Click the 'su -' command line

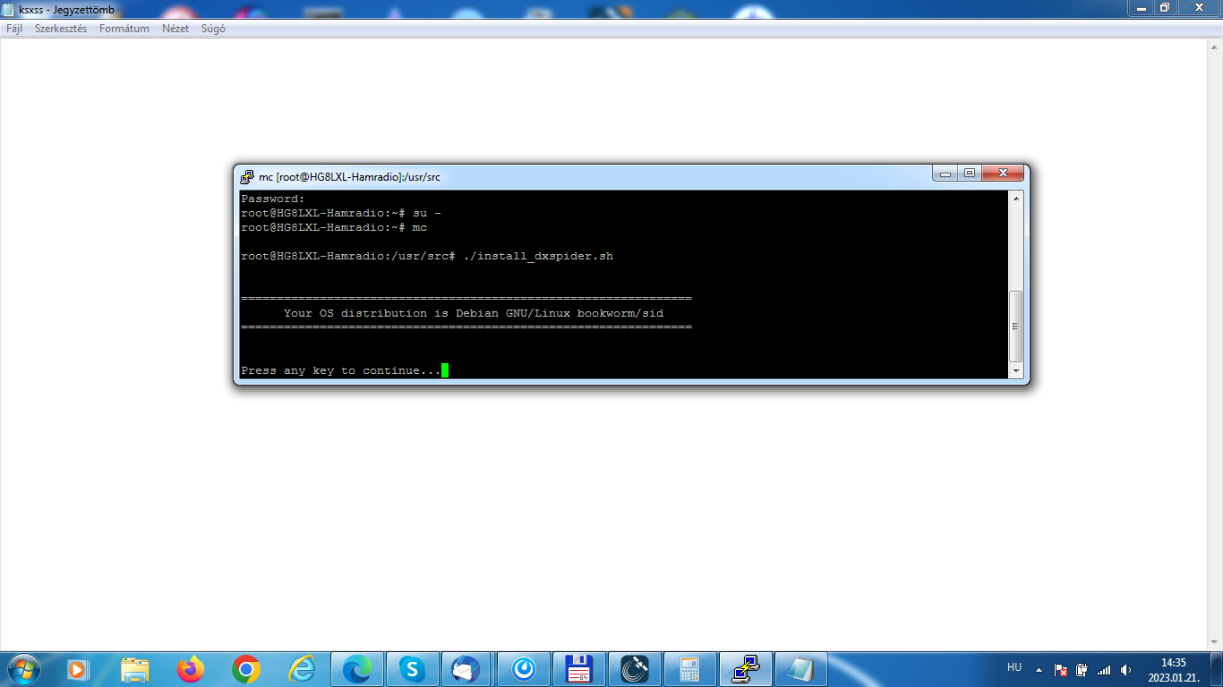[341, 213]
